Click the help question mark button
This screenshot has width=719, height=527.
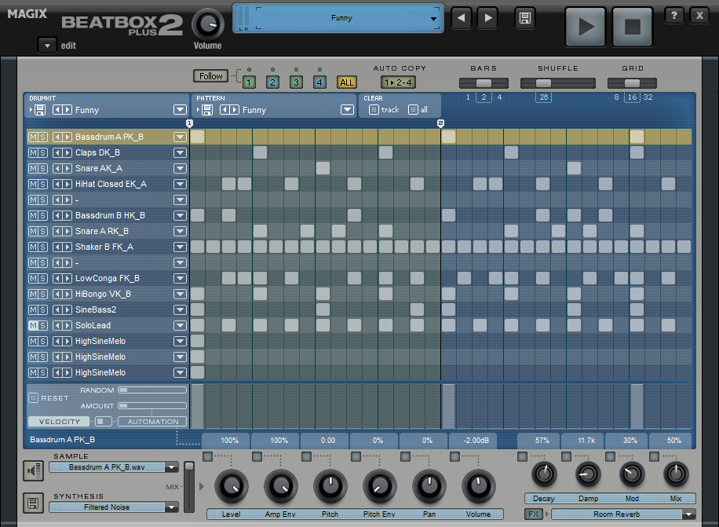pos(673,16)
